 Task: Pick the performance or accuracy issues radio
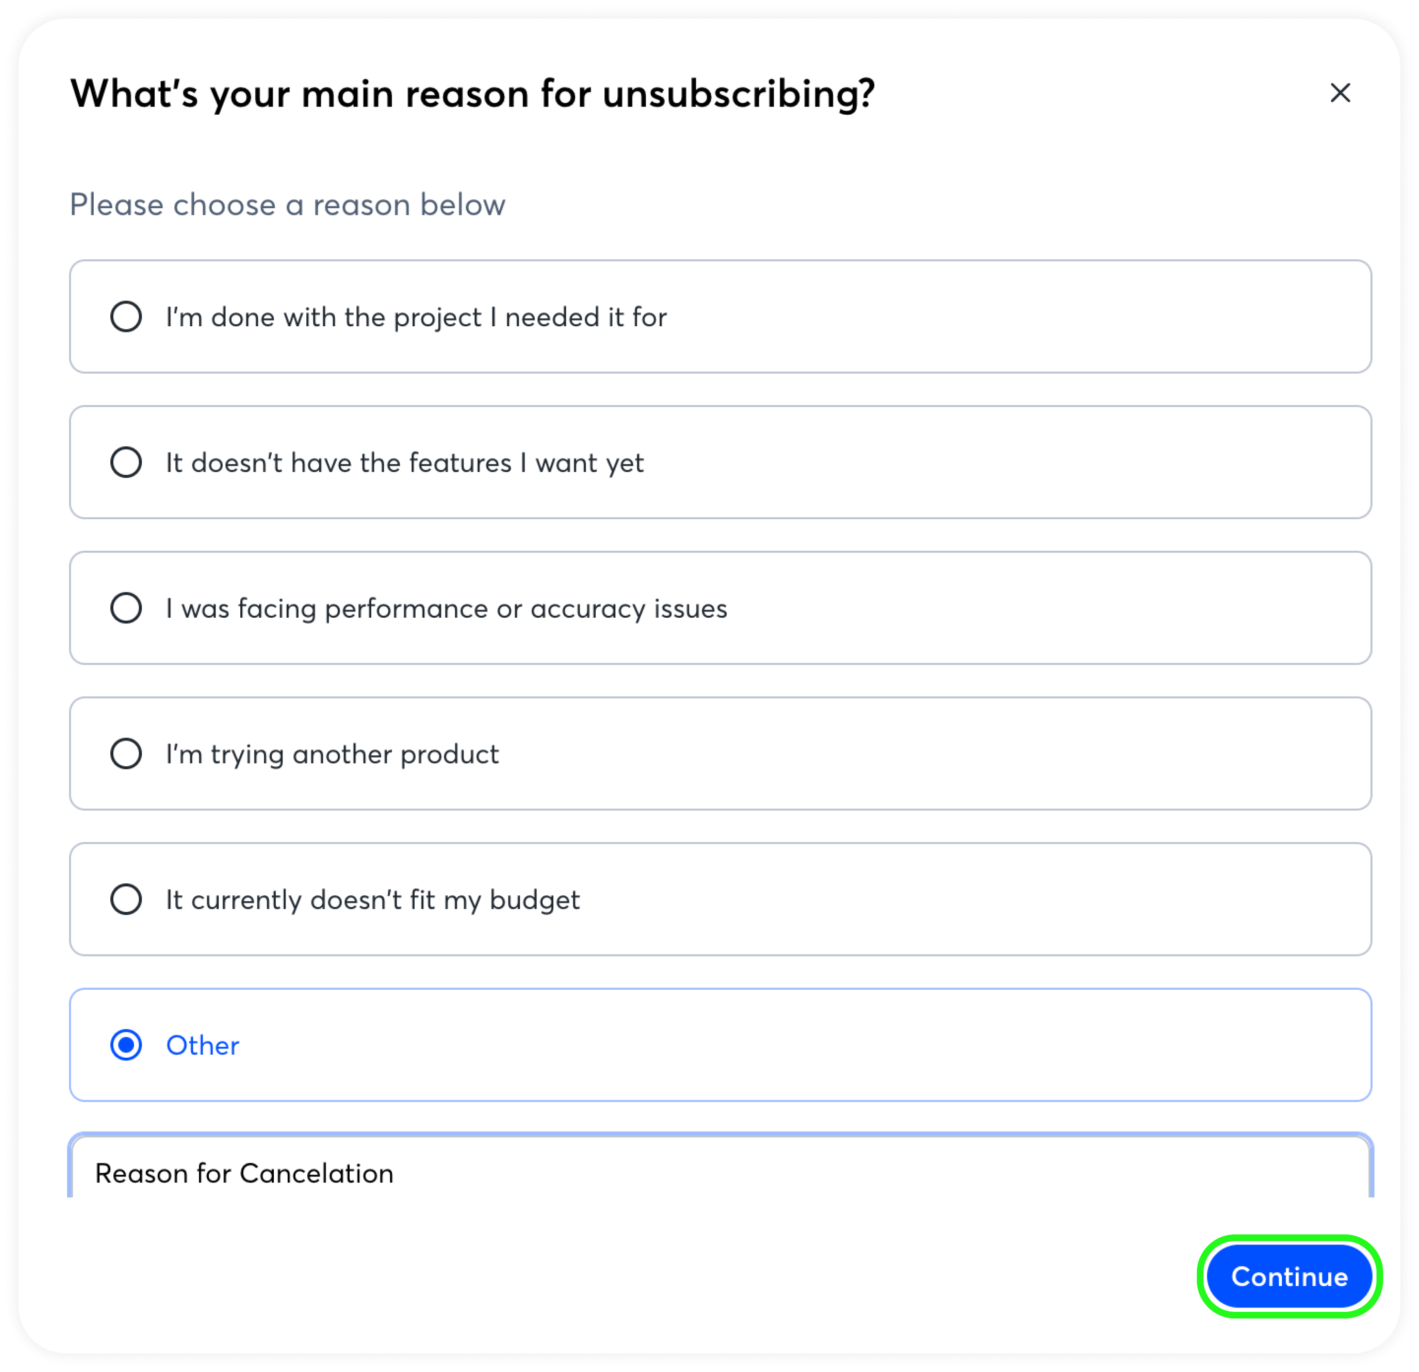[x=126, y=608]
